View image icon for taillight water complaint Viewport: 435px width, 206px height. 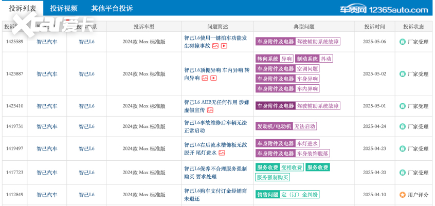pos(222,153)
